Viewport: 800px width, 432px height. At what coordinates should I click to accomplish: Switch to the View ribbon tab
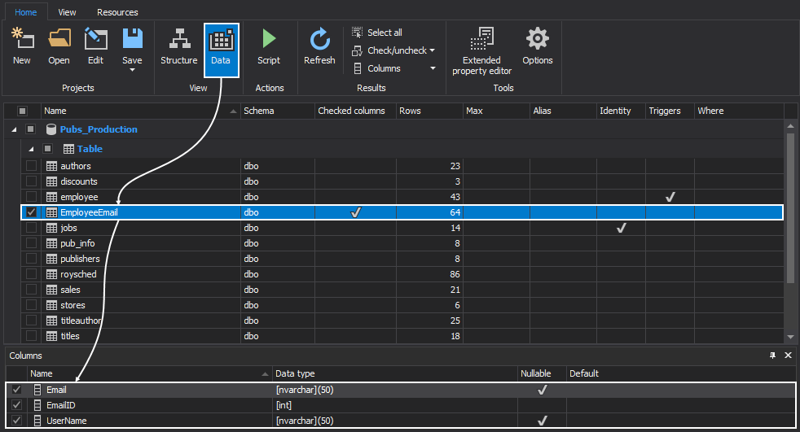tap(68, 12)
